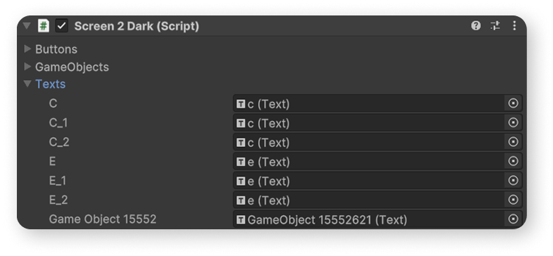Open object picker for the E field

(x=513, y=161)
